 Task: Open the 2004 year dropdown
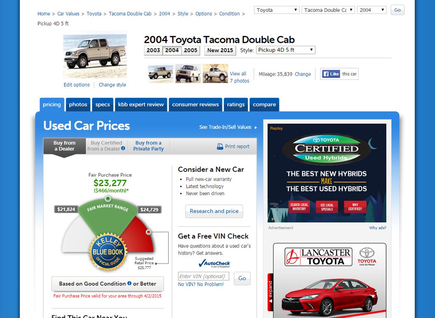click(x=372, y=10)
